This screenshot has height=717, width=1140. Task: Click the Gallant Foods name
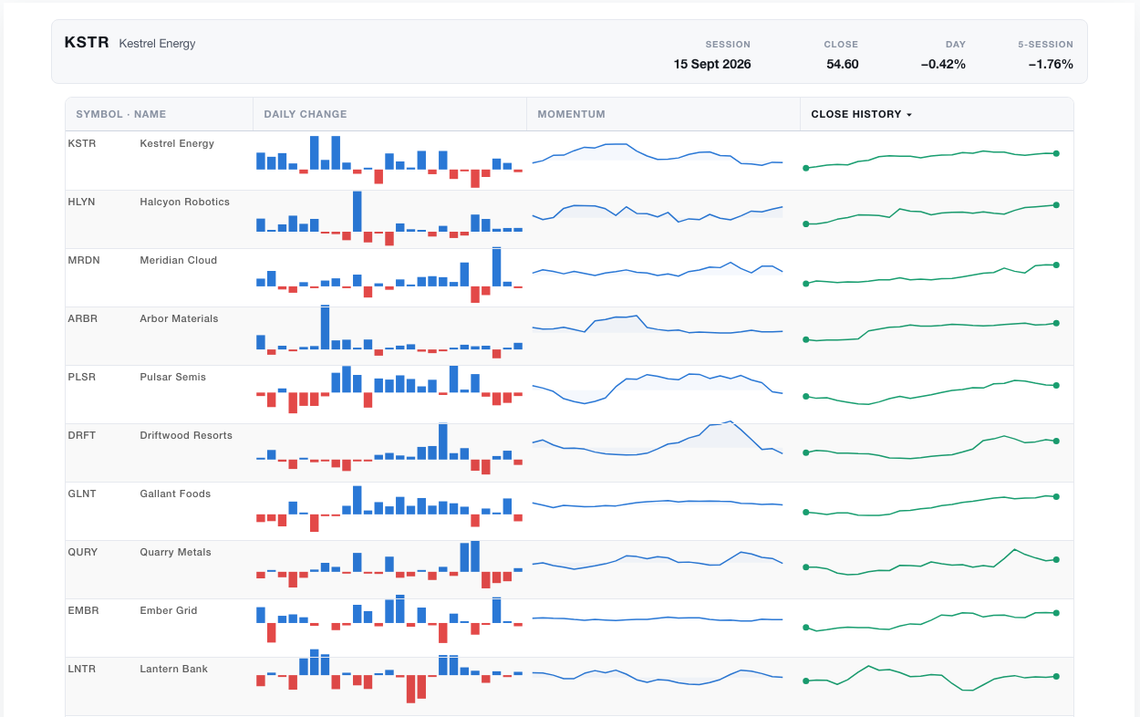[175, 494]
